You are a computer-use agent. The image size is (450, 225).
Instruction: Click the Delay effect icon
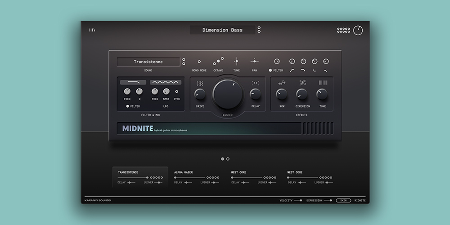coord(255,83)
